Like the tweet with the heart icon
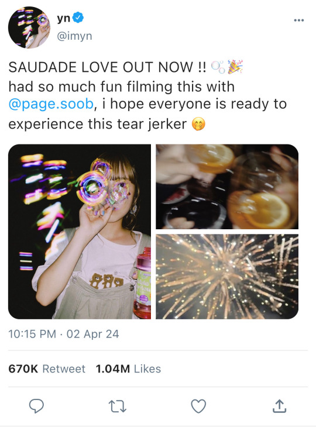The image size is (316, 431). click(x=198, y=406)
